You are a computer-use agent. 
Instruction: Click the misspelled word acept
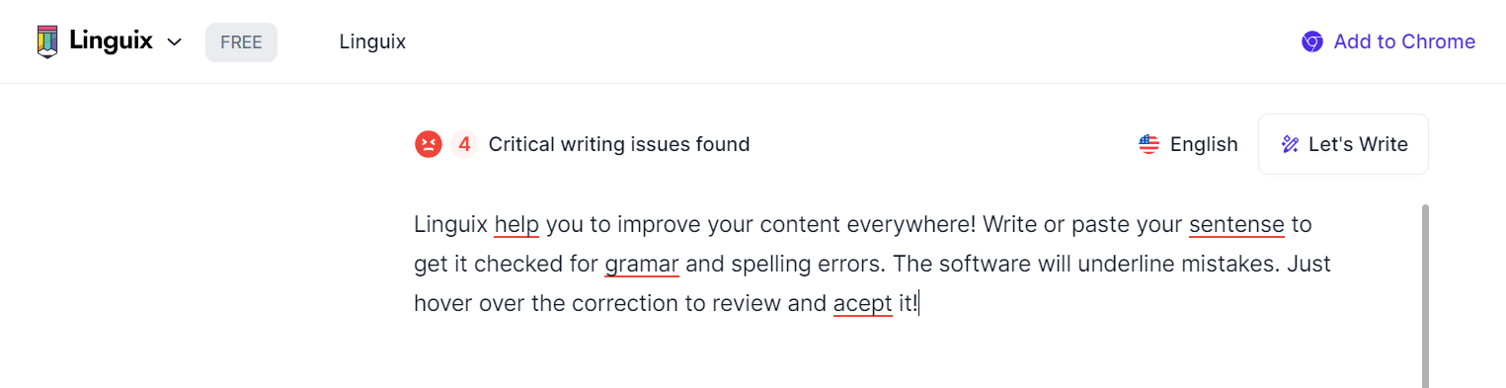863,304
